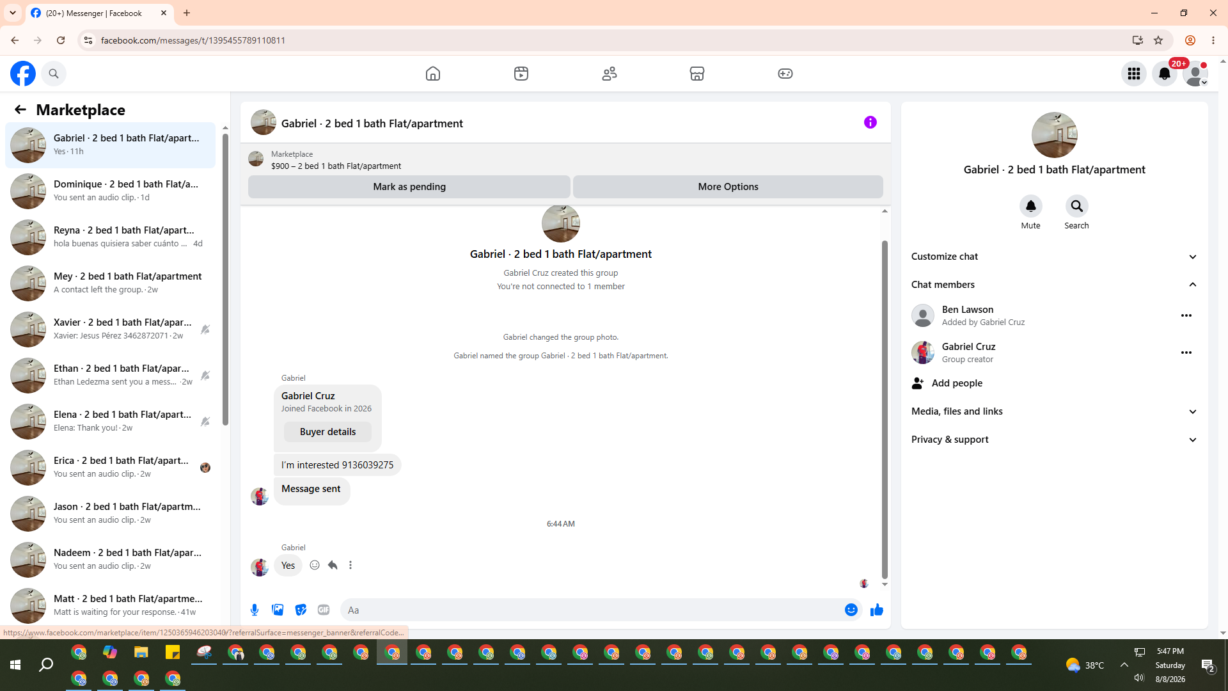Collapse the Chat members section
This screenshot has height=691, width=1228.
1055,285
